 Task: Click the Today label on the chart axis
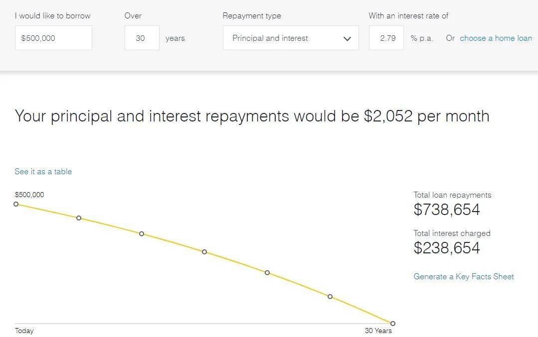[24, 331]
